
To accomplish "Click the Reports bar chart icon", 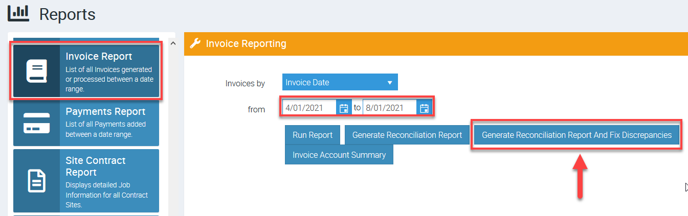I will (18, 13).
